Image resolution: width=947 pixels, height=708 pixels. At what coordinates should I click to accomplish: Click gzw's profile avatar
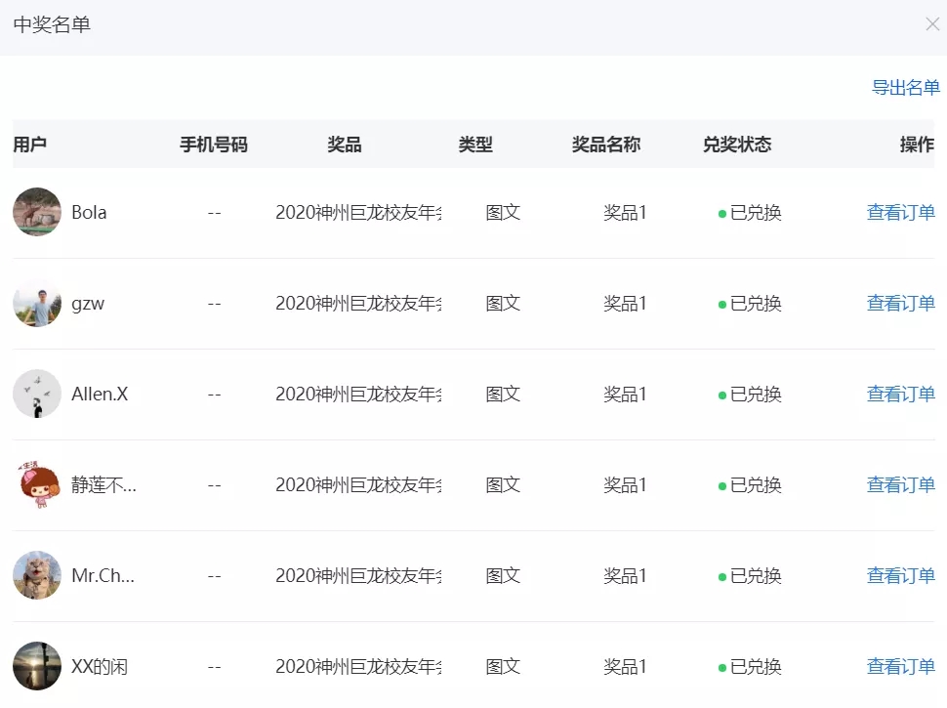pos(36,303)
